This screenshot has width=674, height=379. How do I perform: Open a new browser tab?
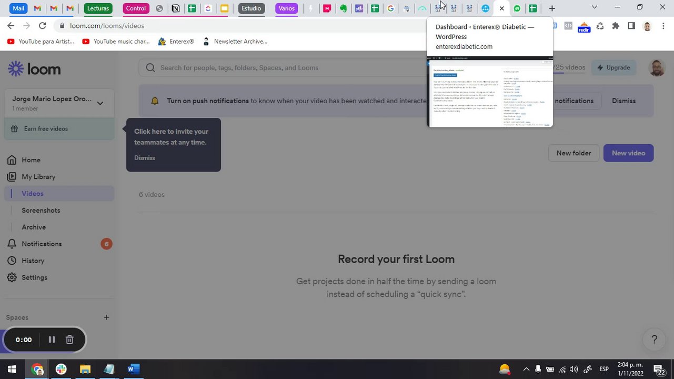point(552,8)
